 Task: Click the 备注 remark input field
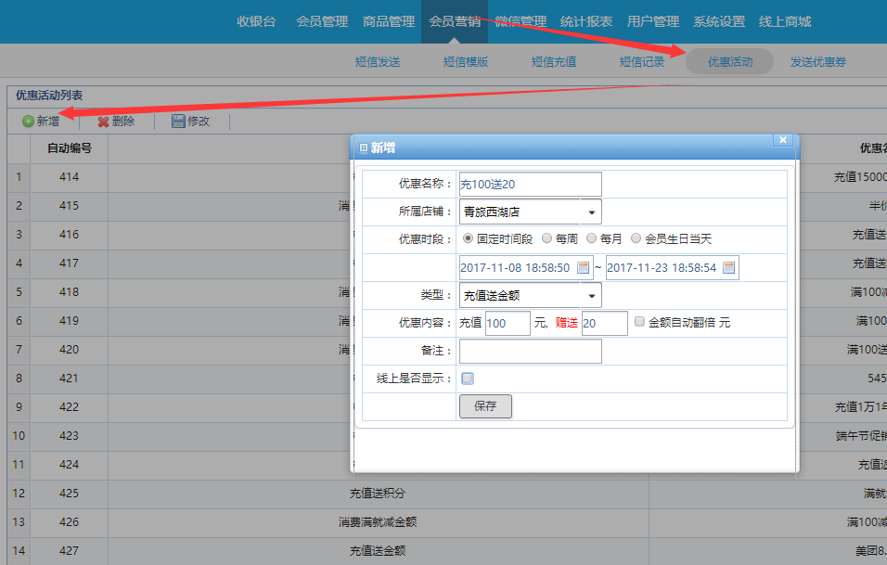[530, 351]
